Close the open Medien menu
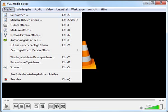The height and width of the screenshot is (112, 168). (9, 10)
